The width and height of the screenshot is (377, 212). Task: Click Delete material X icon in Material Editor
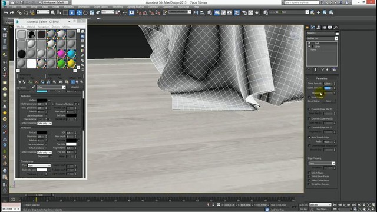(37, 82)
